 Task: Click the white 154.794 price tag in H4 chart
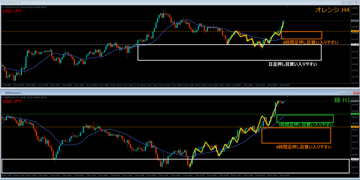tap(354, 45)
